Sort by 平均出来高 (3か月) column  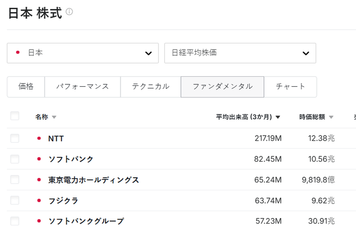click(248, 117)
